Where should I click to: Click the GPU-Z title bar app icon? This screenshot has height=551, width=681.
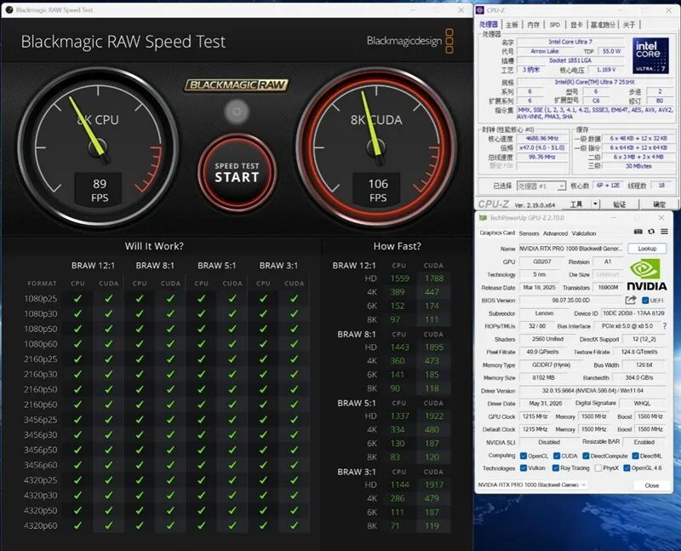pos(483,218)
